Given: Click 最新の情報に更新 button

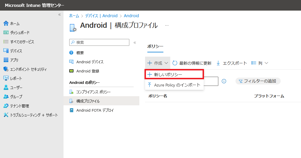Looking at the screenshot, I should pos(192,63).
